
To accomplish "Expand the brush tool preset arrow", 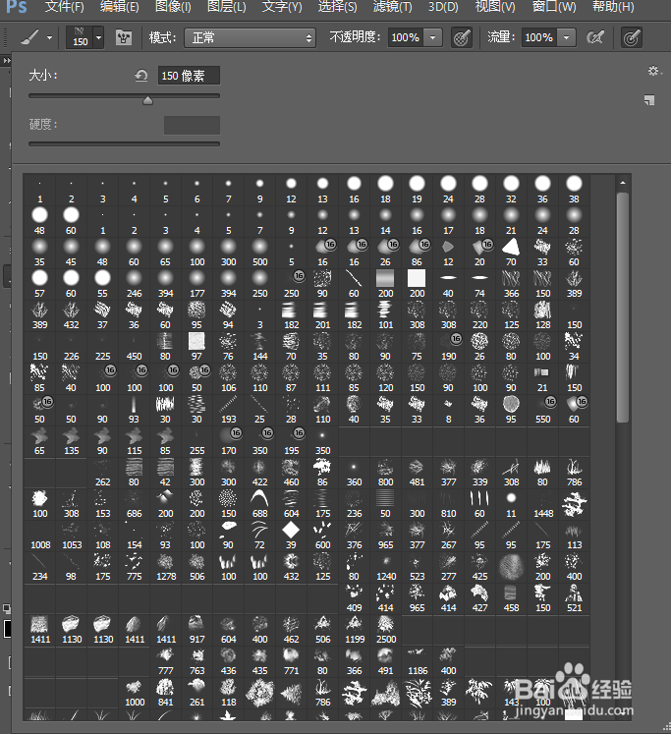I will tap(49, 37).
